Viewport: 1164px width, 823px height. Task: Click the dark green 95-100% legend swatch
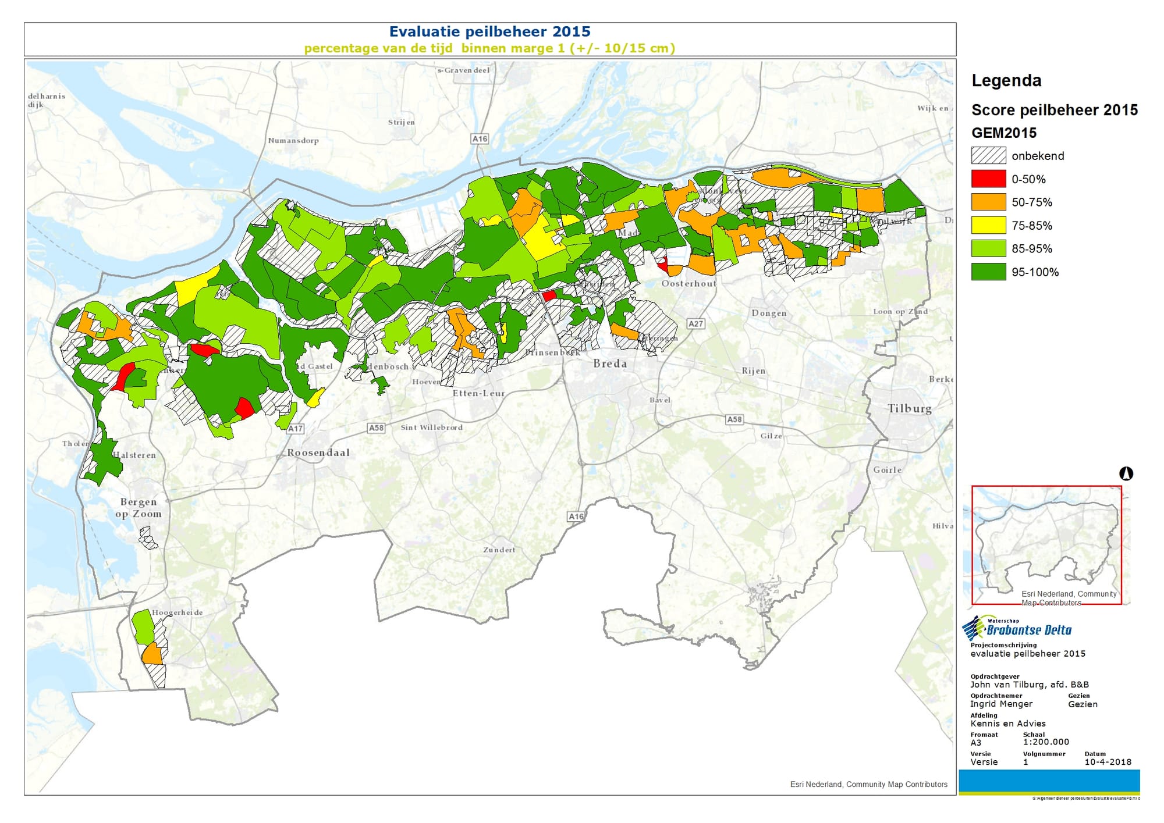(x=988, y=272)
